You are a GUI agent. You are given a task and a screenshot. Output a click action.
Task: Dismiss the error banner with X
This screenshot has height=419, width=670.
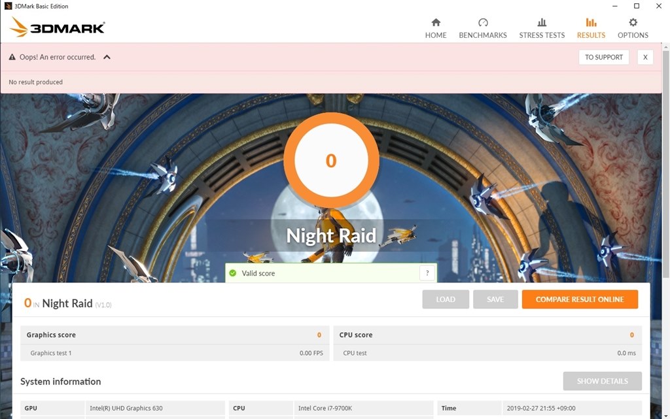click(x=645, y=57)
